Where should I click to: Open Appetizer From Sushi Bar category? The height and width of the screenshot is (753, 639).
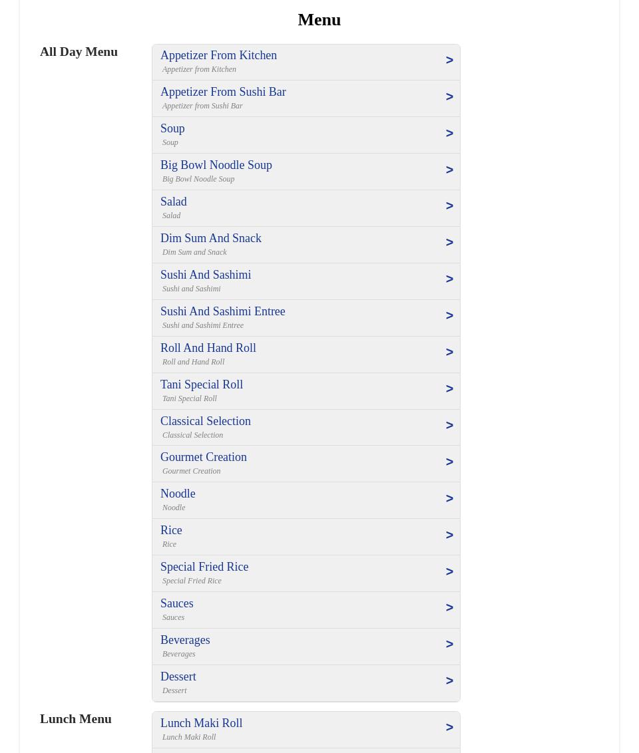point(223,92)
